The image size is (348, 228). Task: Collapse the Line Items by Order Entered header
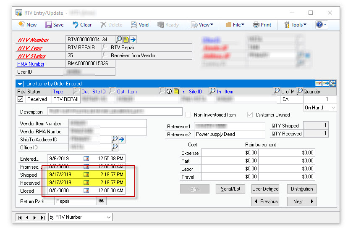tap(20, 84)
